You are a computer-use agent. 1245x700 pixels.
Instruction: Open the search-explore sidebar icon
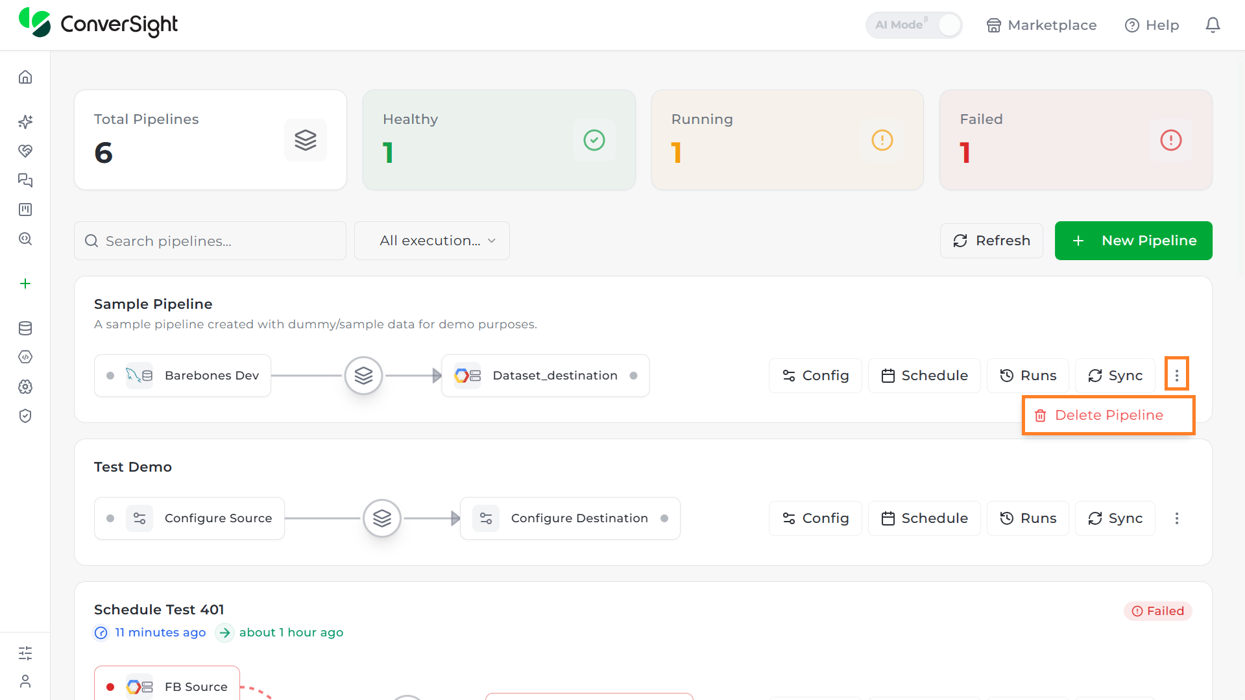(x=25, y=239)
